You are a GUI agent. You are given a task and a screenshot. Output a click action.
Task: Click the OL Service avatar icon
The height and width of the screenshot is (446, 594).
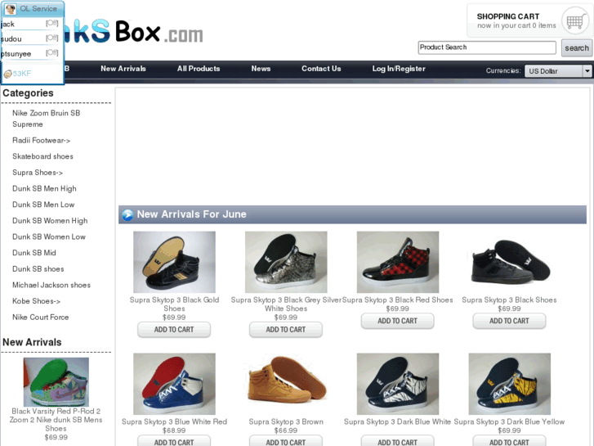click(11, 8)
